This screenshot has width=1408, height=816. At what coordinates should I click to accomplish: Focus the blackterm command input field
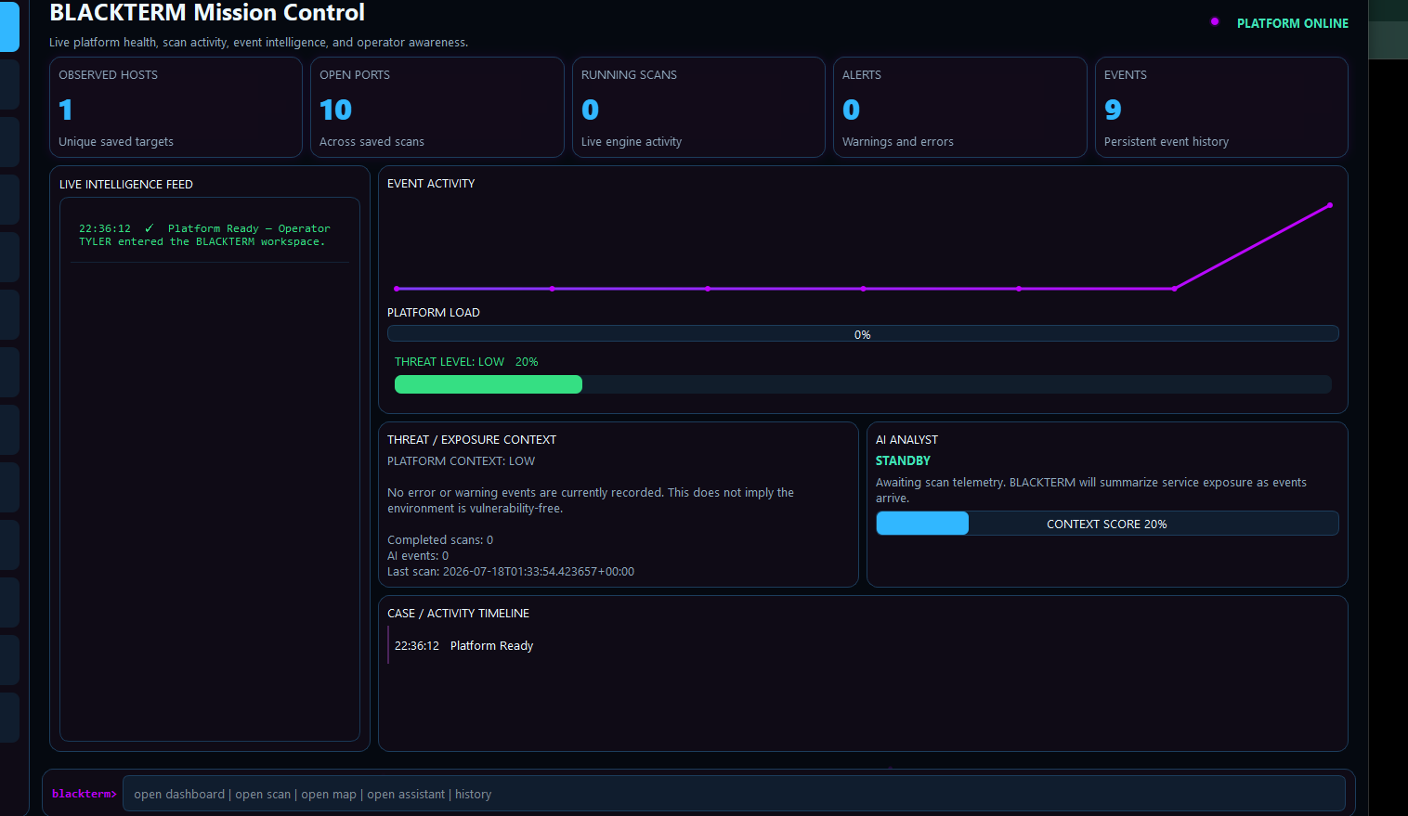click(x=734, y=794)
